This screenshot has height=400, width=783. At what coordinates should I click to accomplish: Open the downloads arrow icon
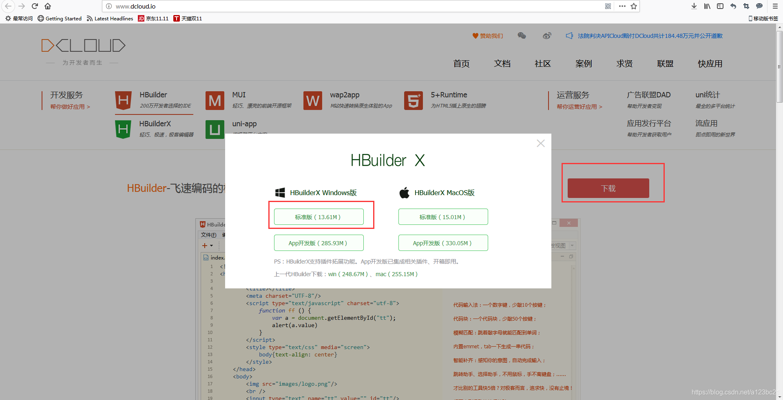694,6
